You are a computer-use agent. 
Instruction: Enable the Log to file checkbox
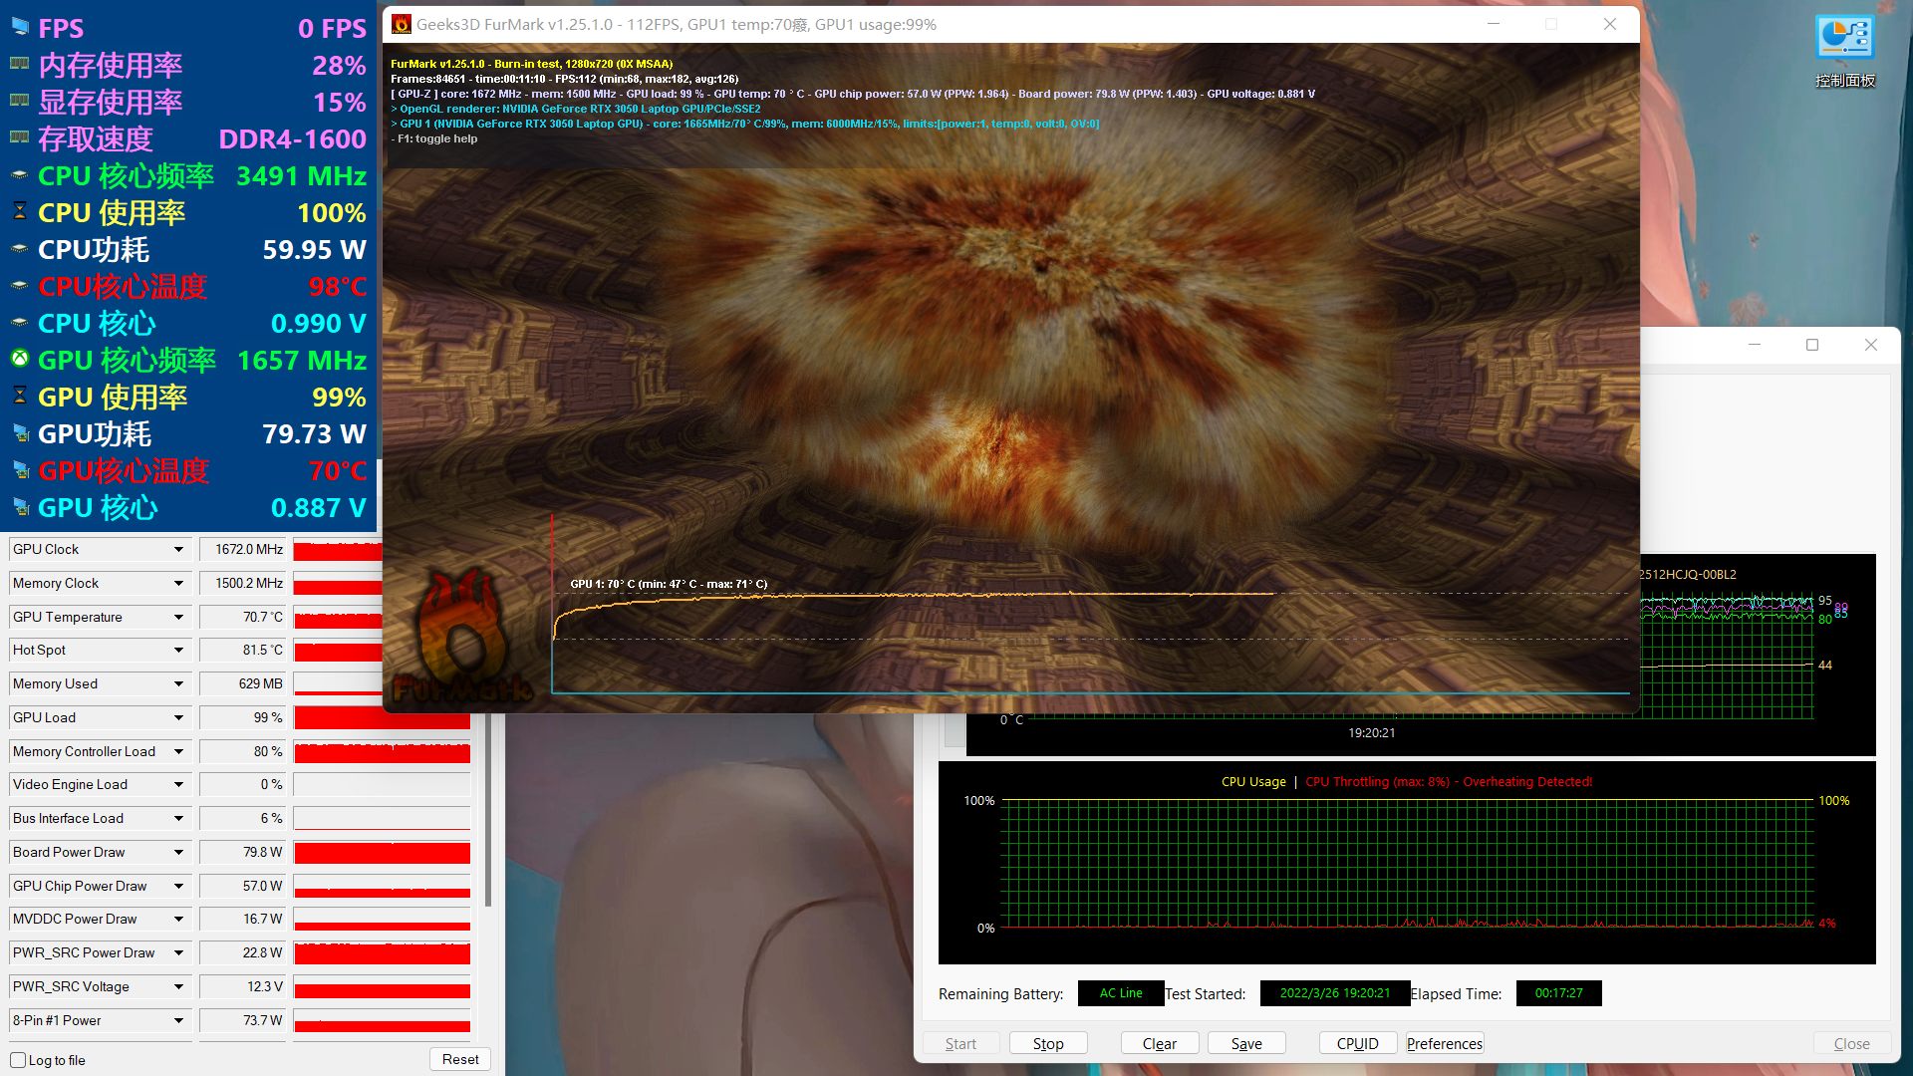18,1060
